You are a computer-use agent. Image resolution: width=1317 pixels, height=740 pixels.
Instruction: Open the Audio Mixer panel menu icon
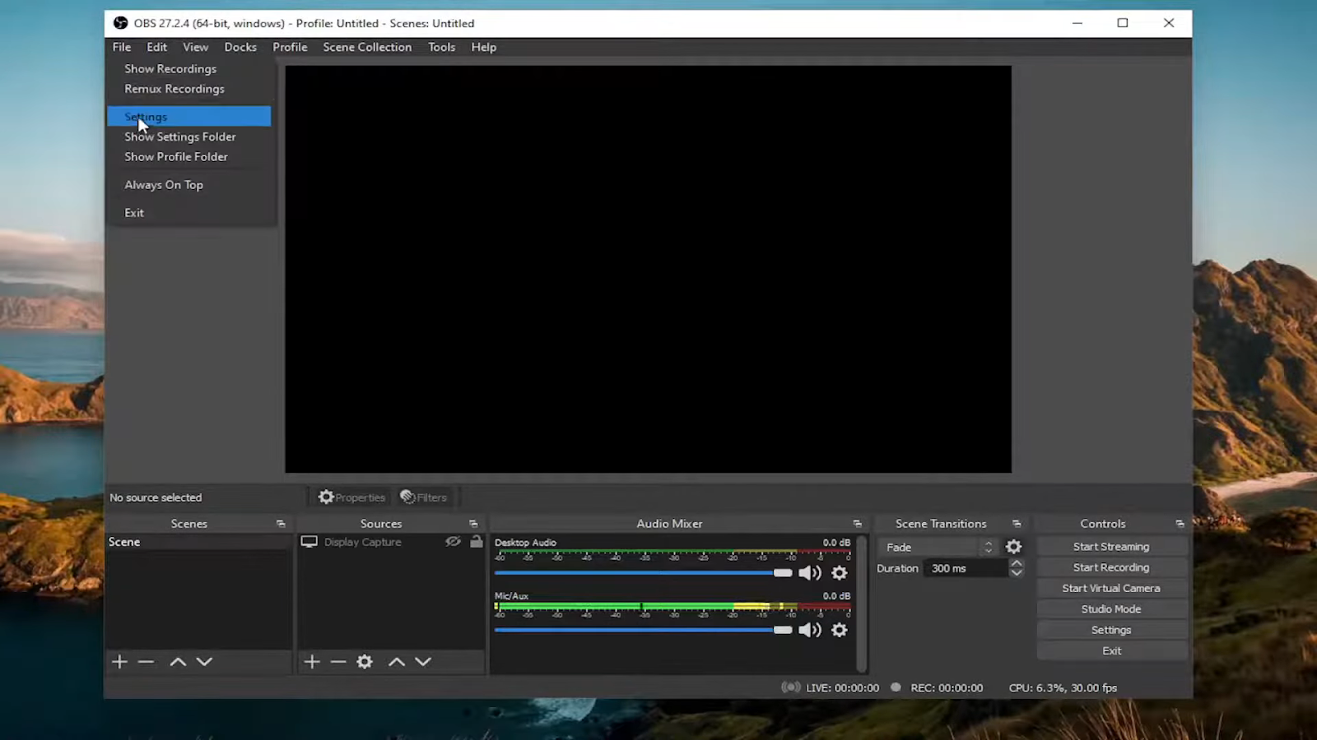point(857,523)
